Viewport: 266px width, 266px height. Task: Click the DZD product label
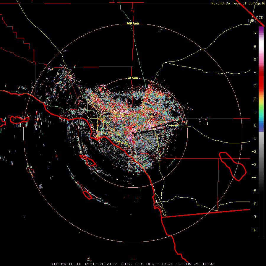260,18
